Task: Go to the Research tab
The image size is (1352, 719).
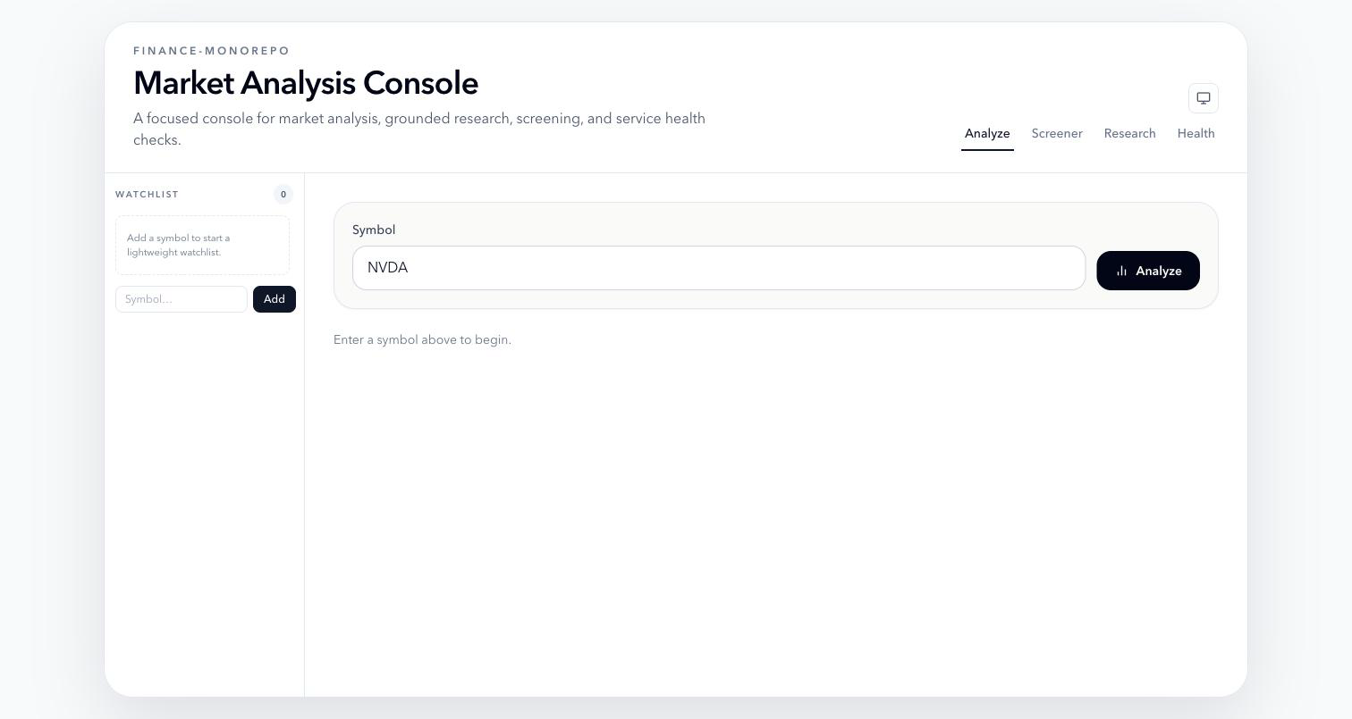Action: click(1129, 133)
